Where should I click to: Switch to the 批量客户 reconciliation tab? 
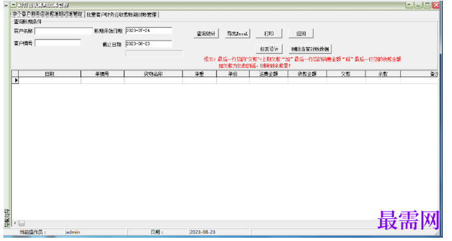[x=122, y=15]
